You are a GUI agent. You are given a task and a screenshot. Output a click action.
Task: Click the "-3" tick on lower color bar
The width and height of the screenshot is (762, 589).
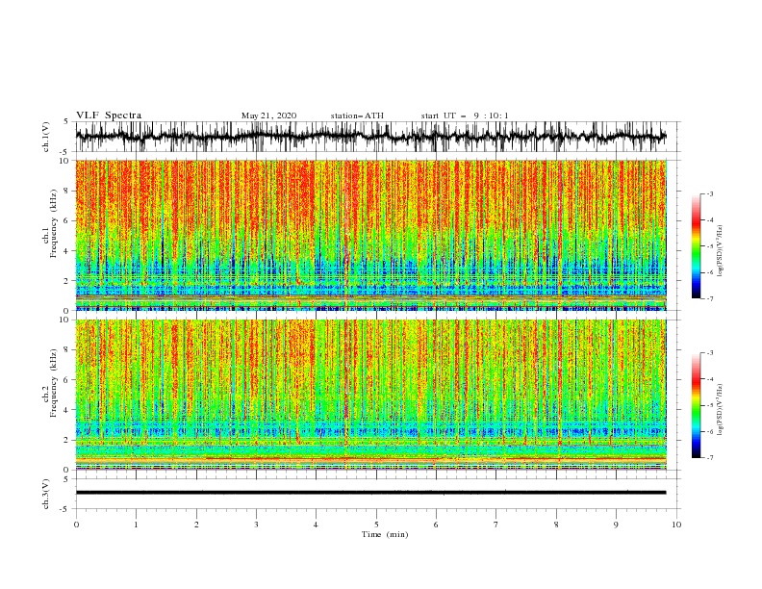(709, 353)
